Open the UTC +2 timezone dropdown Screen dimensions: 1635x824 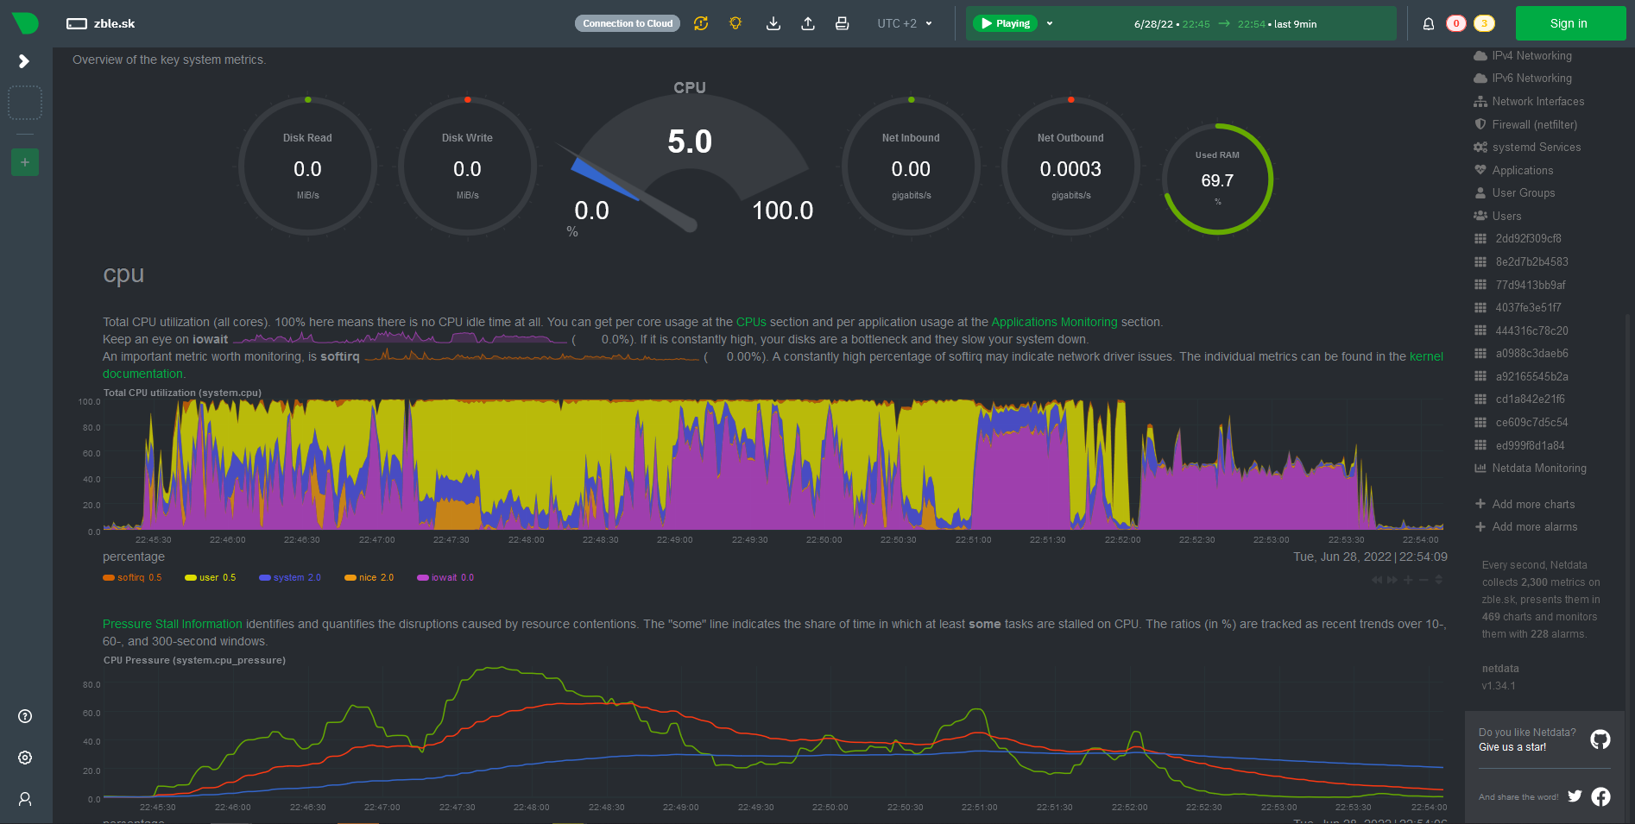904,23
